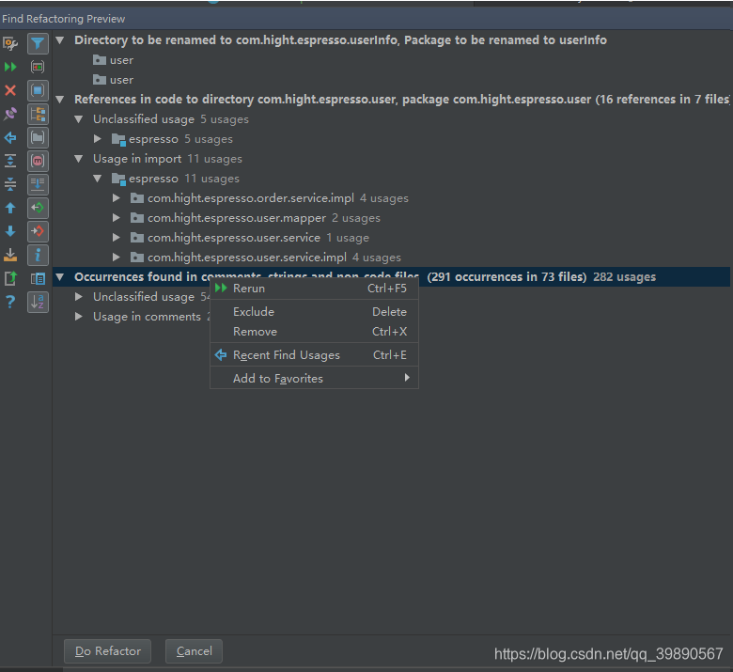The width and height of the screenshot is (733, 672).
Task: Pin the tab using the pushpin icon
Action: pyautogui.click(x=10, y=114)
